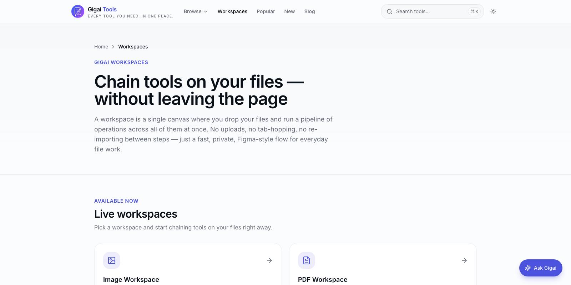This screenshot has width=571, height=285.
Task: Visit the Blog link in navigation
Action: [x=309, y=11]
